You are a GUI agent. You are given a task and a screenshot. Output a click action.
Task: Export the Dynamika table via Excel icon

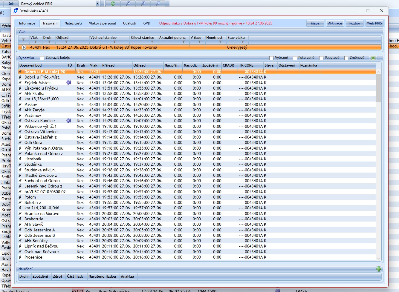[373, 58]
